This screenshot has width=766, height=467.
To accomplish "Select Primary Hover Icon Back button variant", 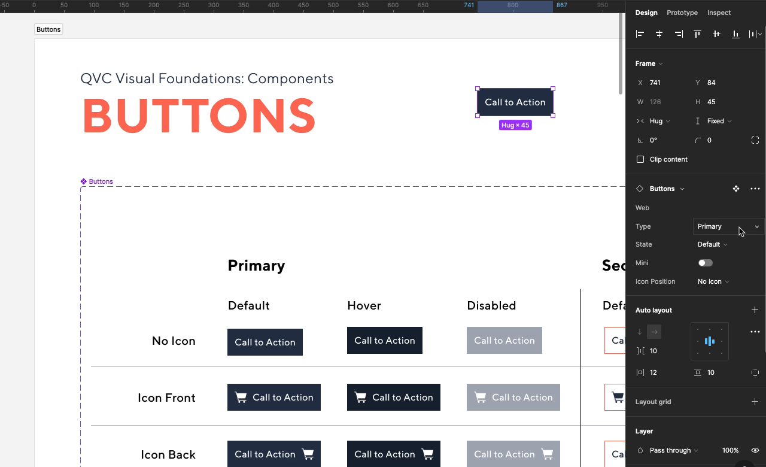I will click(394, 454).
